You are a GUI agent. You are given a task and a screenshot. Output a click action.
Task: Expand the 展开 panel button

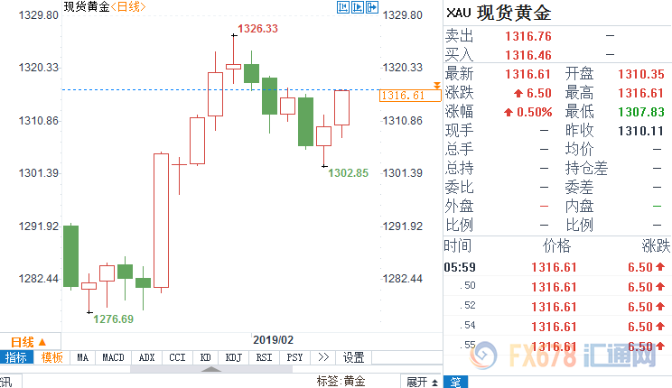tap(421, 382)
